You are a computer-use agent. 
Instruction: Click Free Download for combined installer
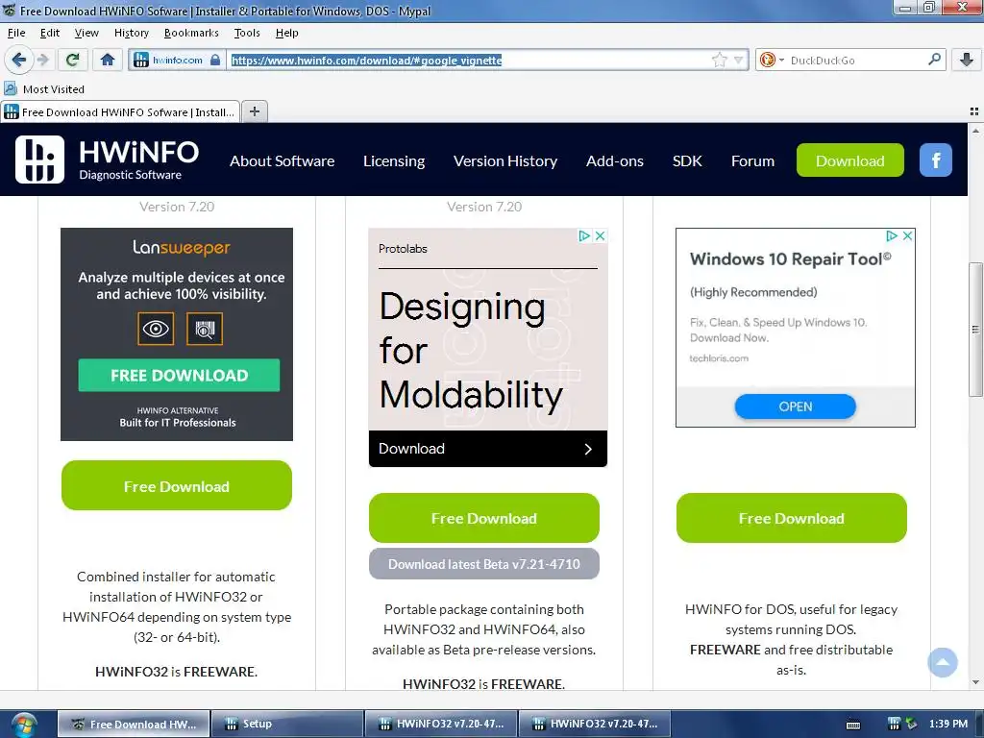tap(177, 485)
